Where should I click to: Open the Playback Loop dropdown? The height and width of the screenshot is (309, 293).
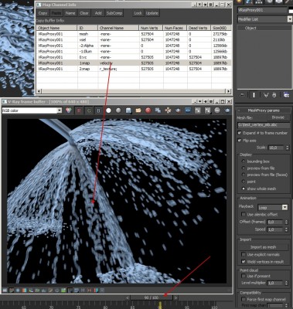tap(273, 207)
